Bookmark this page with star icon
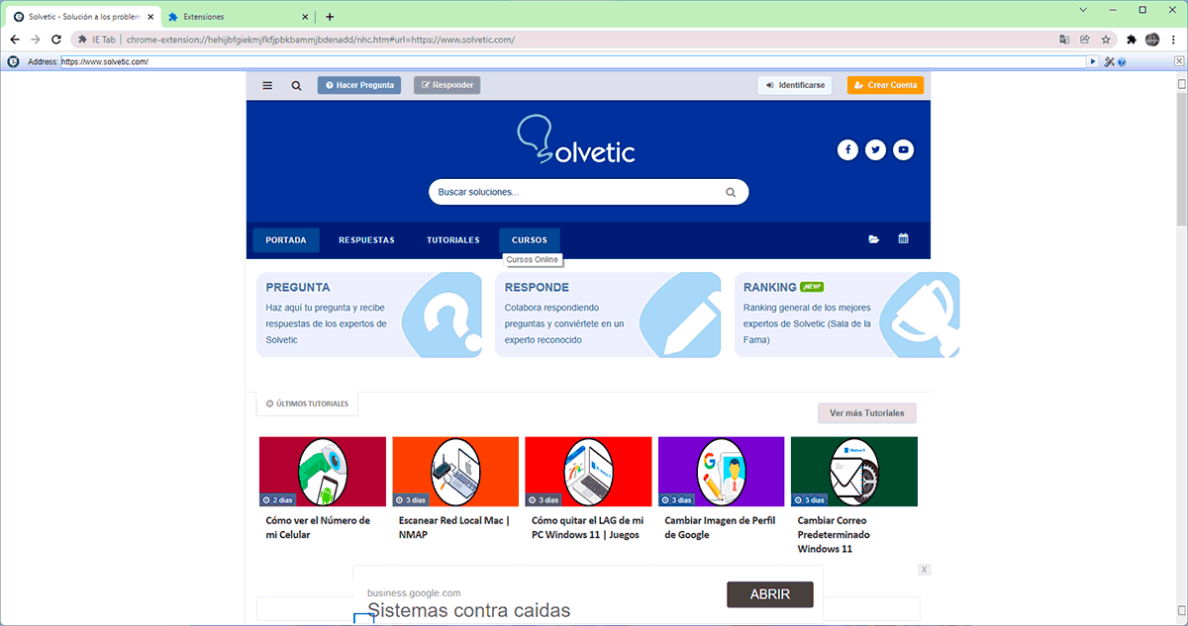This screenshot has width=1188, height=626. click(1105, 40)
